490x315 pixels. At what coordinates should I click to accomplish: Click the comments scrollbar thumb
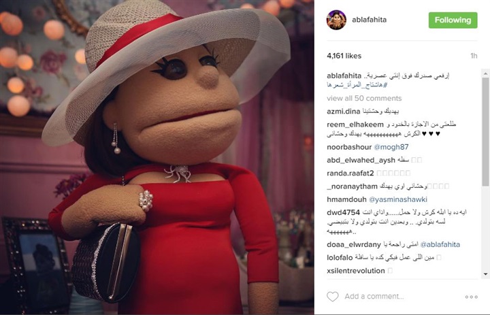[x=485, y=131]
